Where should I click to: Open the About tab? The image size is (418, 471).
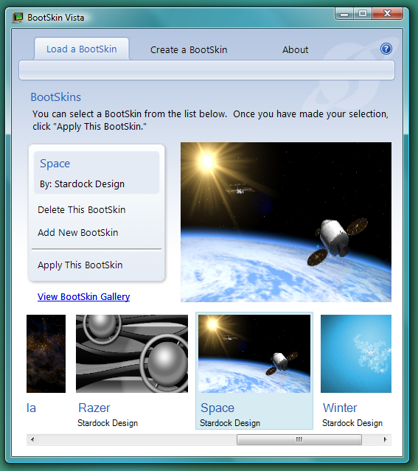click(x=295, y=50)
